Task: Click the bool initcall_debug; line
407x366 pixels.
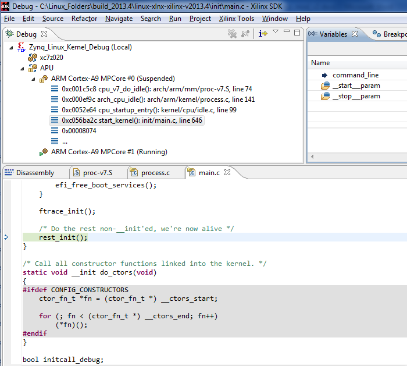Action: coord(63,360)
